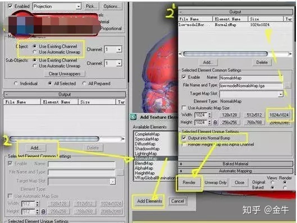Cancel the Add Texture Elements dialog
Screen dimensions: 297x223
[177, 201]
